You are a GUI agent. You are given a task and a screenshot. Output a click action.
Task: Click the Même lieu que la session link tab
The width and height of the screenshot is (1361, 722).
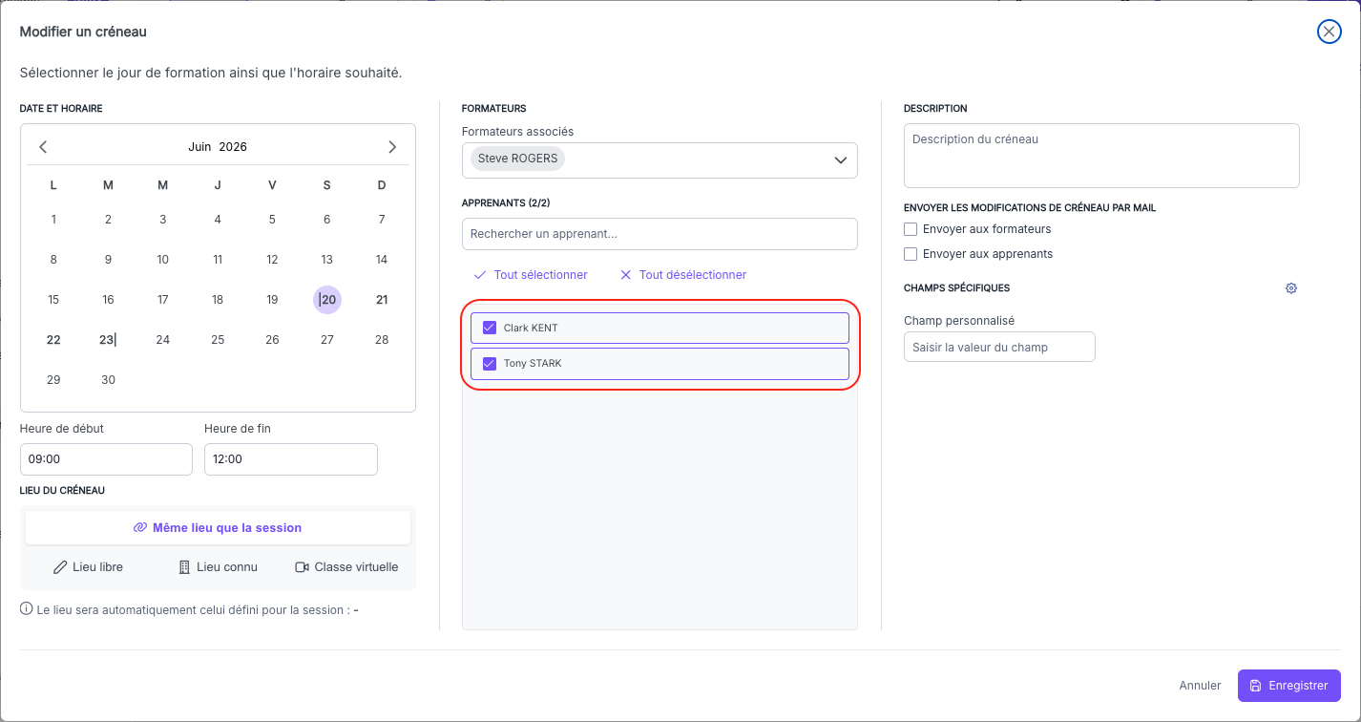(218, 527)
